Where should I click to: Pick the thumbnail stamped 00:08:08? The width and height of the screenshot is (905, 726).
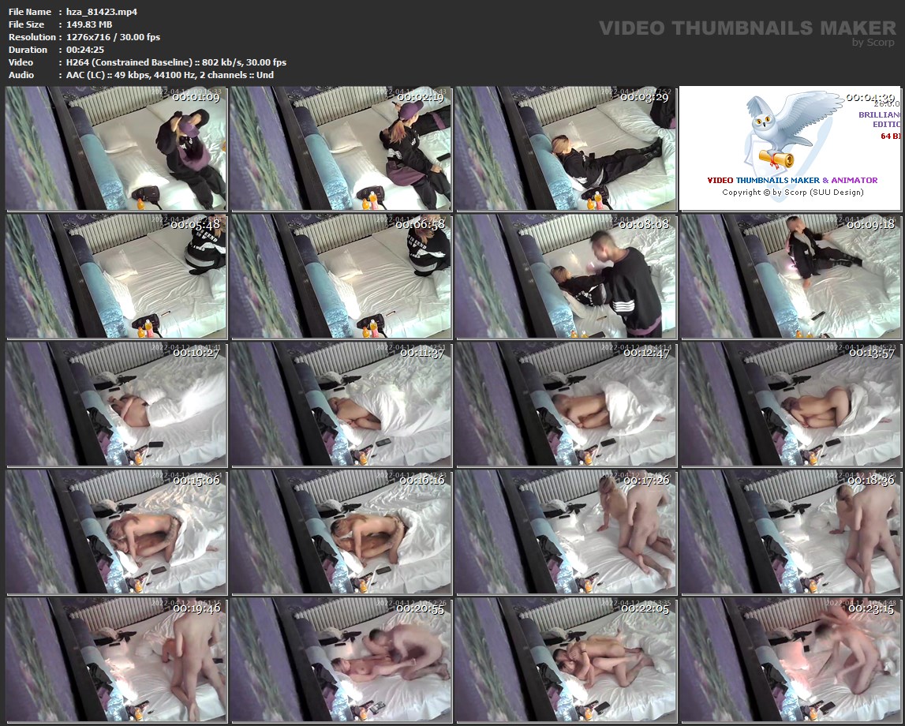pyautogui.click(x=566, y=276)
